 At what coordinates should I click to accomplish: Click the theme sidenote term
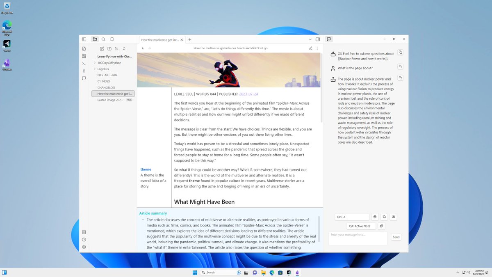point(146,169)
